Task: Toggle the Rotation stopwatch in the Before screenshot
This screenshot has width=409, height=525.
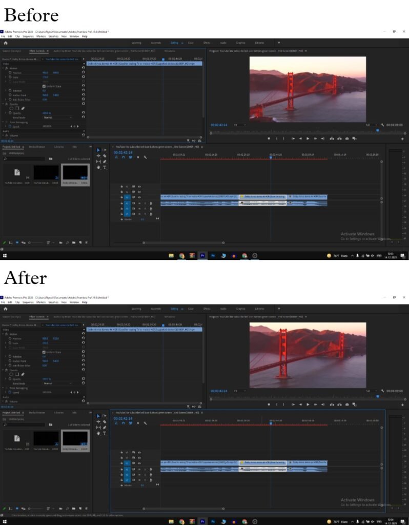Action: tap(10, 91)
